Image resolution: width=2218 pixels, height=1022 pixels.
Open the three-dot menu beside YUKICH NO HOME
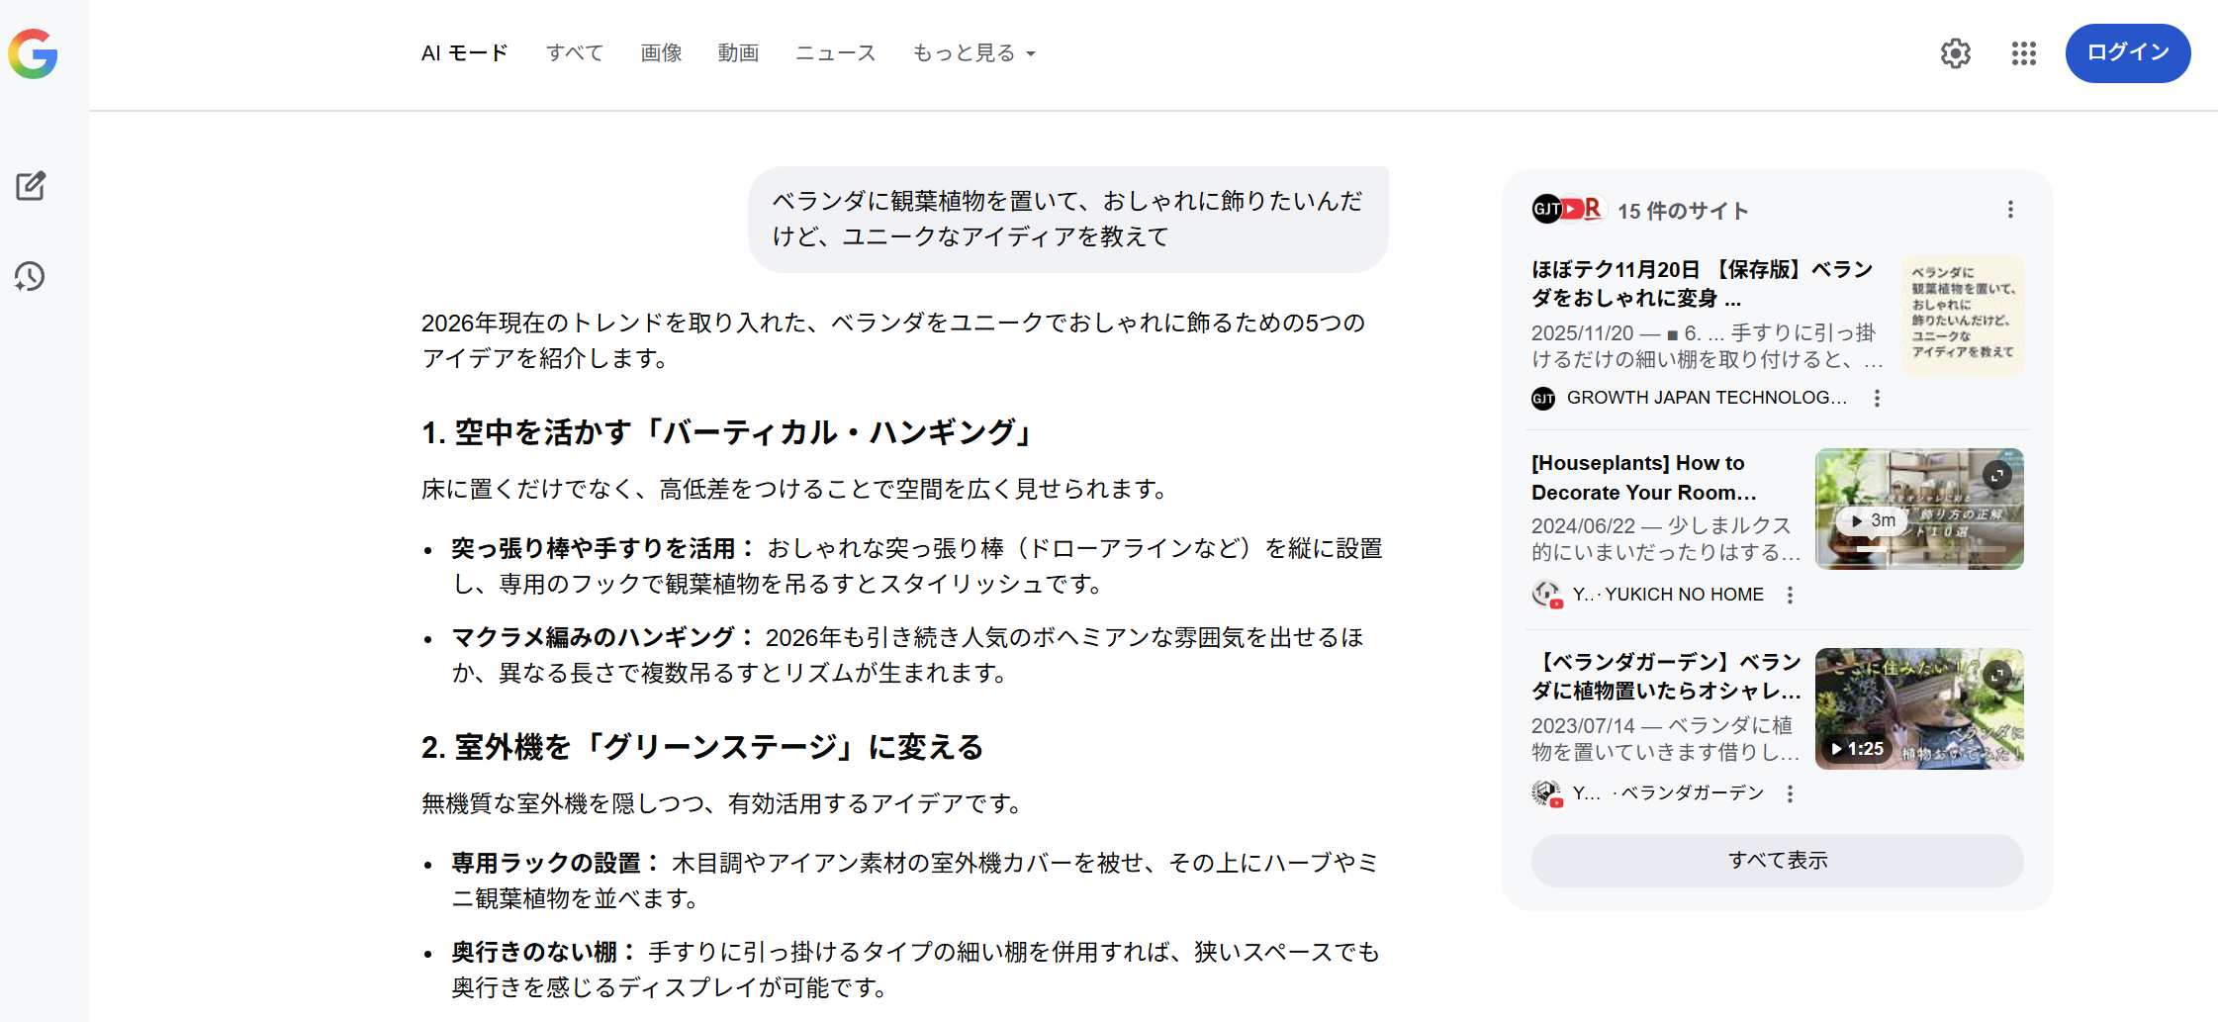(x=1791, y=595)
